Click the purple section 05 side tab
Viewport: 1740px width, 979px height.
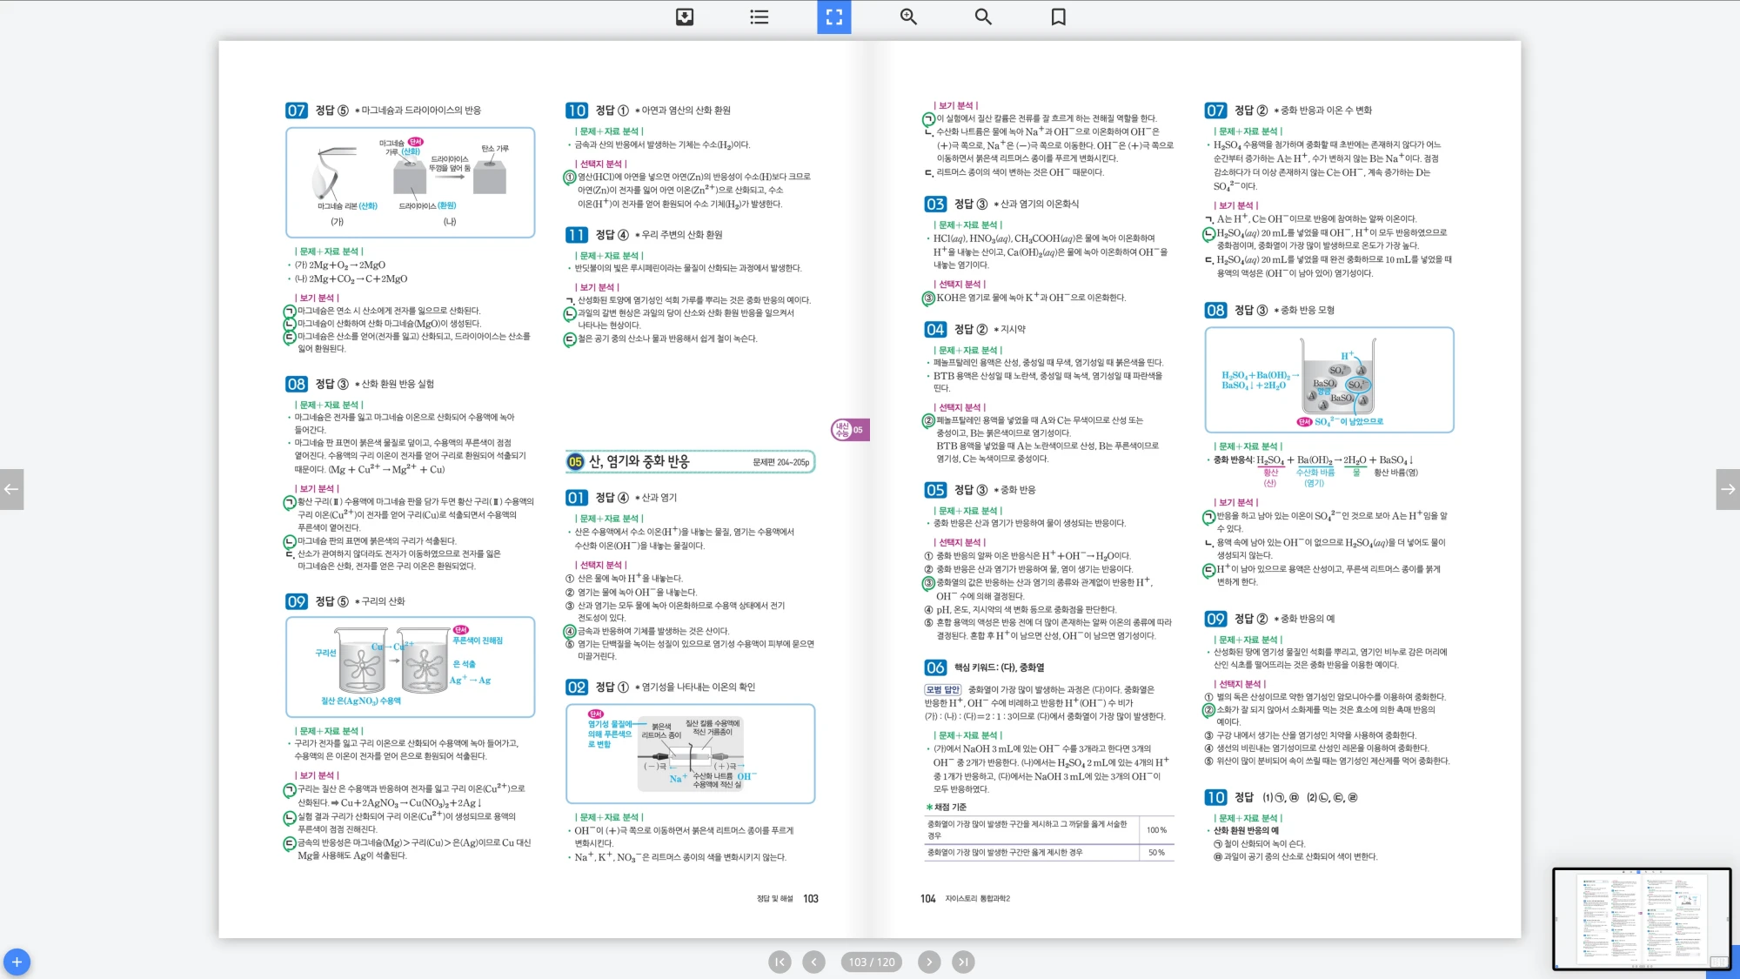[849, 429]
